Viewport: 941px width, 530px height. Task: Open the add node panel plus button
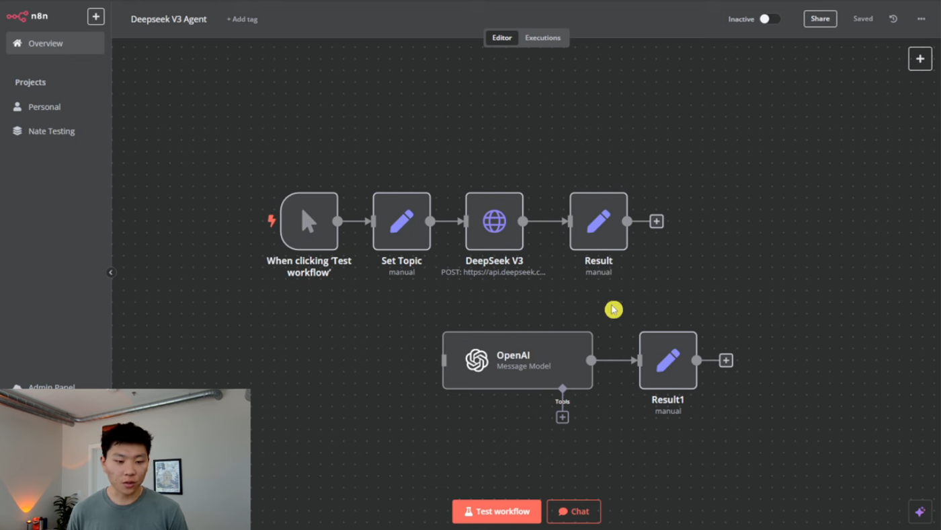(x=920, y=59)
